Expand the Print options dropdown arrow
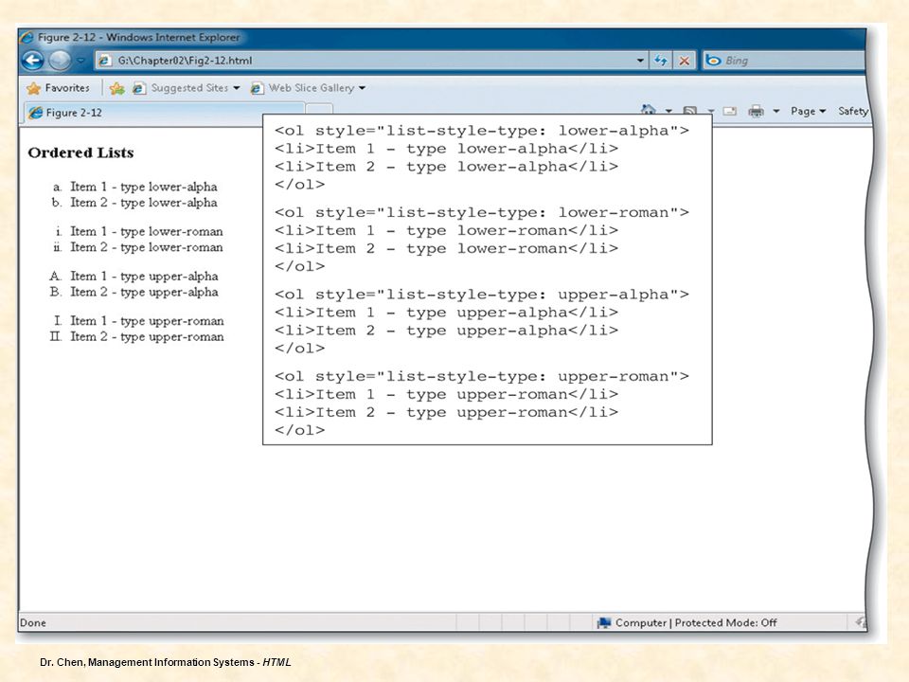 (775, 111)
